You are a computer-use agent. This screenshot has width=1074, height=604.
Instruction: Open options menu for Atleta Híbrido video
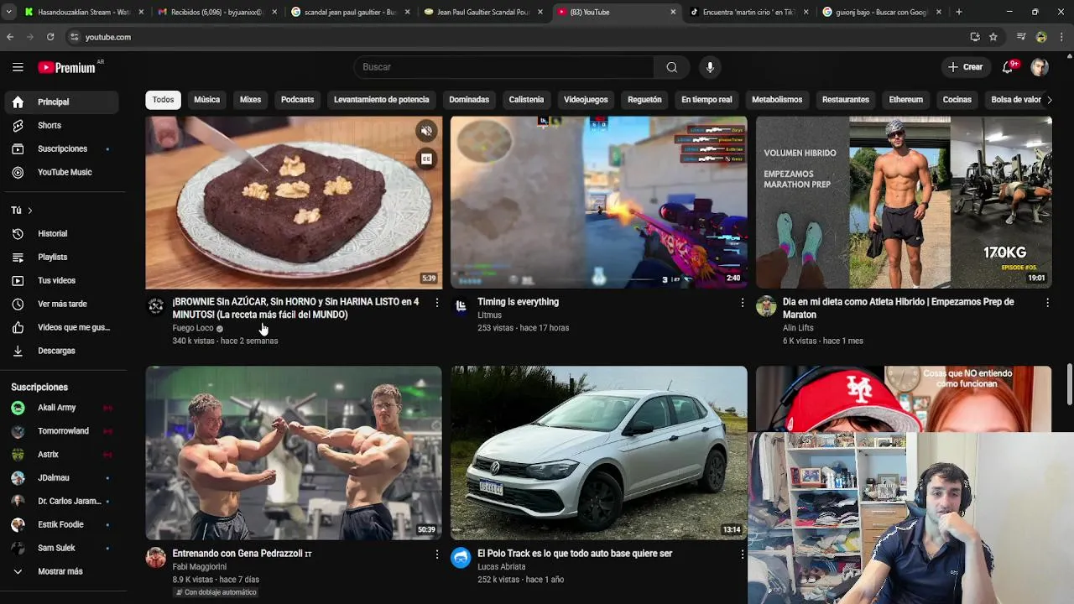click(1047, 302)
